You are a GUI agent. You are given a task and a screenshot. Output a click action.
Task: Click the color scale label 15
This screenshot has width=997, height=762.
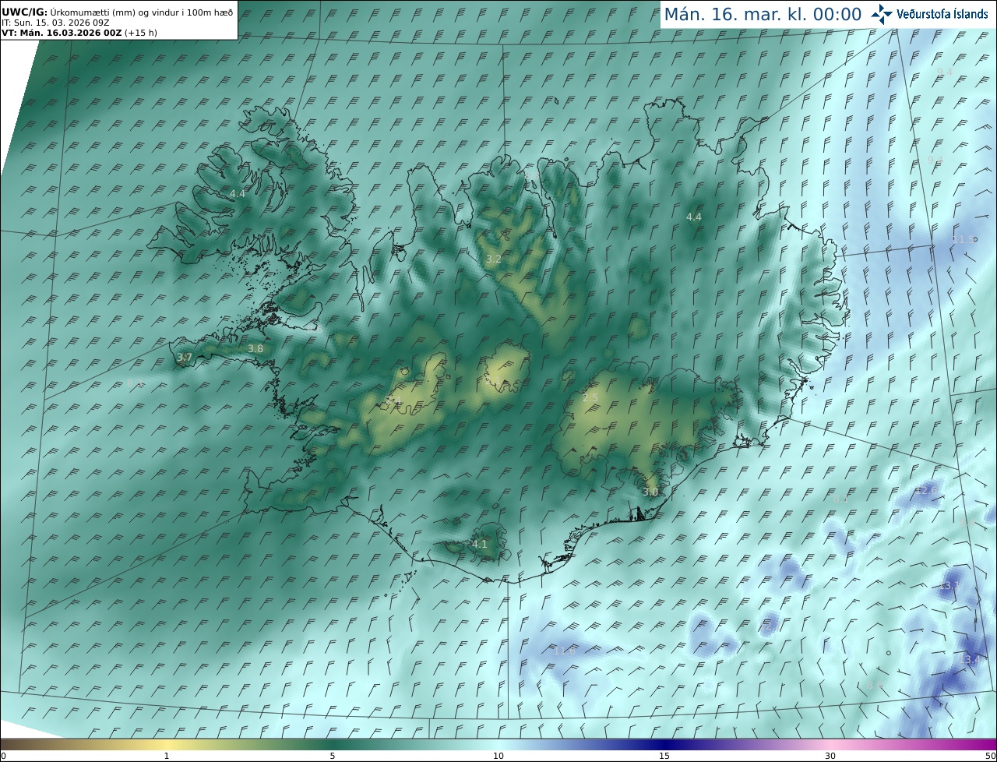[x=664, y=756]
